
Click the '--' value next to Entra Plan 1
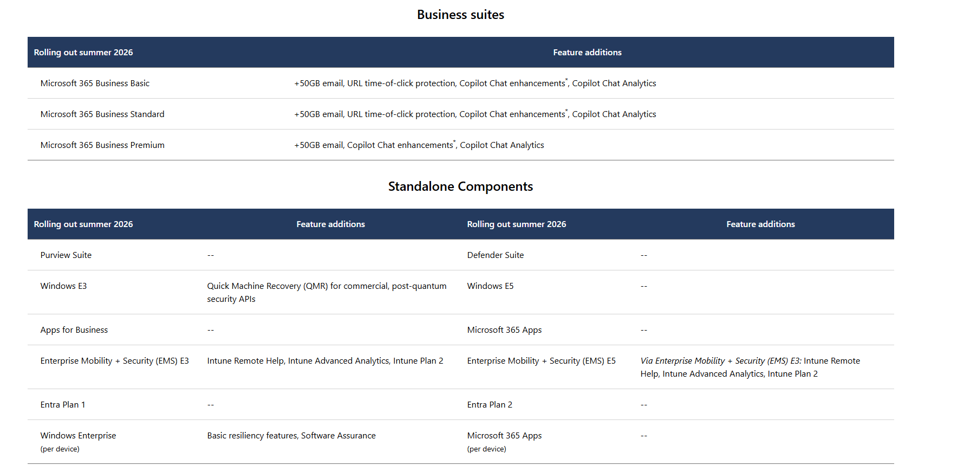[x=211, y=404]
